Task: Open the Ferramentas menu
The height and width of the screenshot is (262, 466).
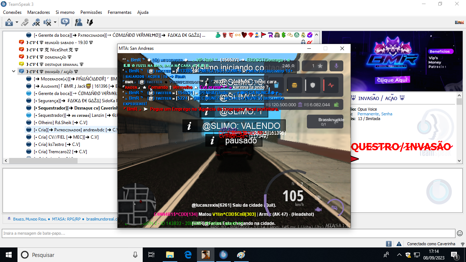Action: coord(119,12)
